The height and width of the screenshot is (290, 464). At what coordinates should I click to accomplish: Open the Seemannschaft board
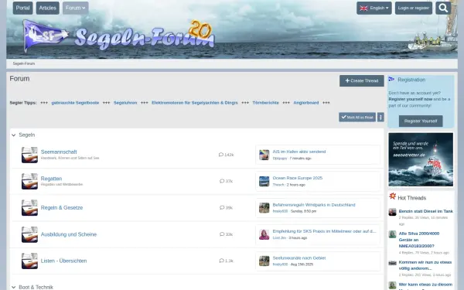59,152
